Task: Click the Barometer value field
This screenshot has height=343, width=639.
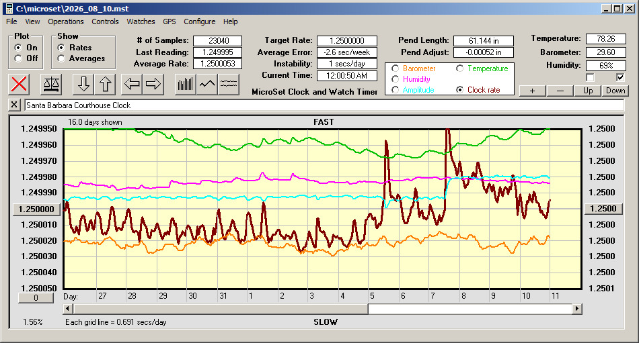Action: pyautogui.click(x=605, y=52)
